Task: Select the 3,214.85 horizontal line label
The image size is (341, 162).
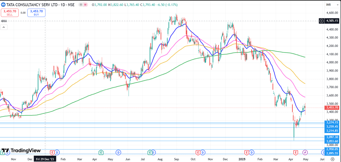Action: pos(331,130)
